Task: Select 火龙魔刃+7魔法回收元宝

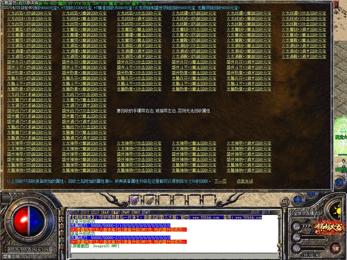Action: [84, 100]
